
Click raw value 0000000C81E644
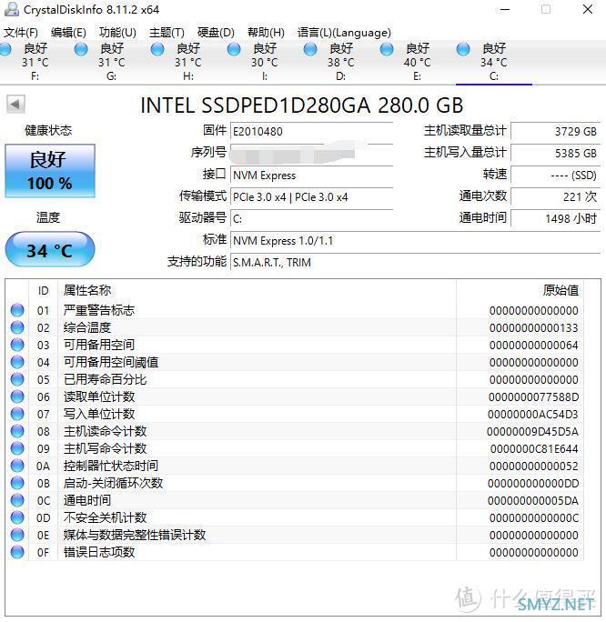pyautogui.click(x=534, y=448)
